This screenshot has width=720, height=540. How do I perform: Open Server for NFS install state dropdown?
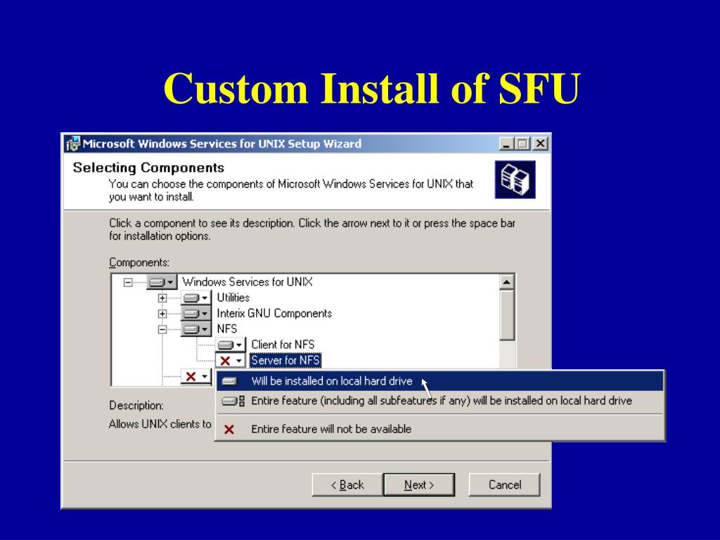(x=231, y=361)
